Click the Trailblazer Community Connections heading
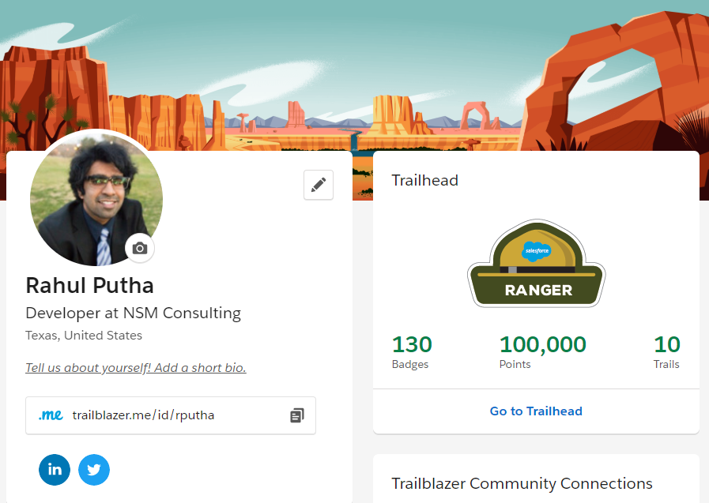 [522, 483]
